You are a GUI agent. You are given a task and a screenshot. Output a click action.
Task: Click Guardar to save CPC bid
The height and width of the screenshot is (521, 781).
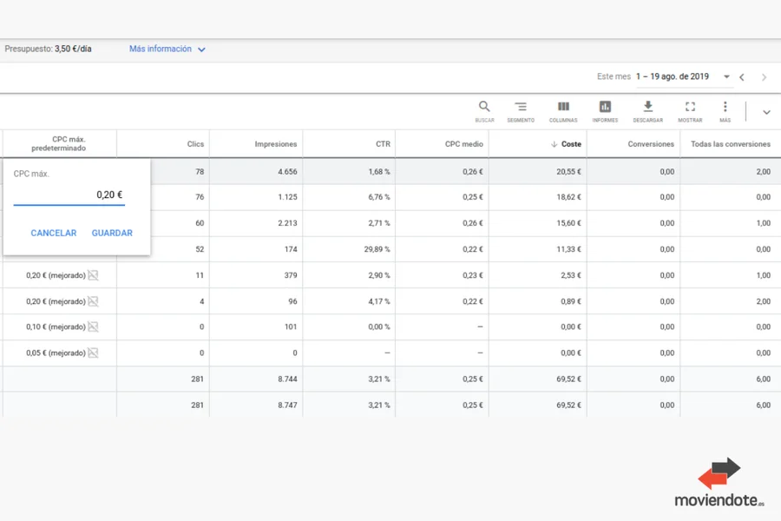tap(112, 233)
